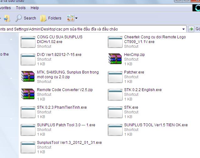Click the Up folder toolbar icon
Screen dimensions: 200x158
pyautogui.click(x=7, y=18)
